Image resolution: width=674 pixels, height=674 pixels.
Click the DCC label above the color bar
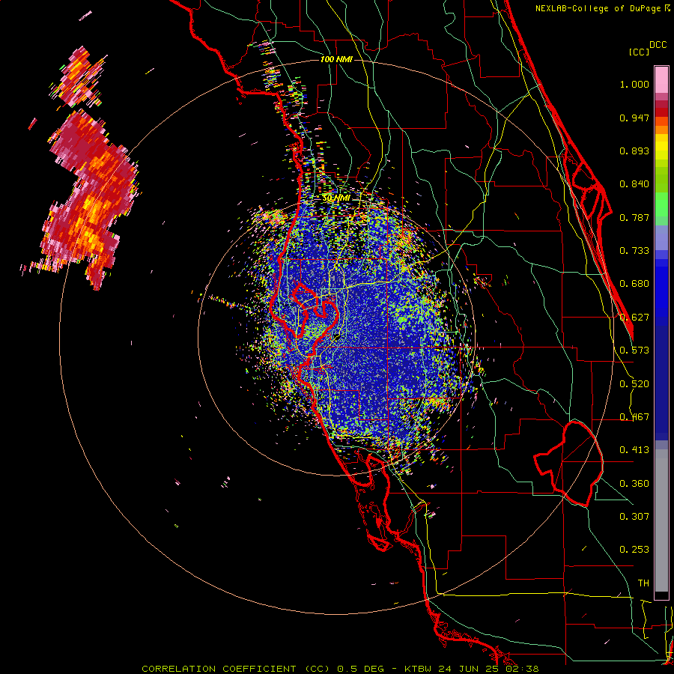[x=658, y=45]
